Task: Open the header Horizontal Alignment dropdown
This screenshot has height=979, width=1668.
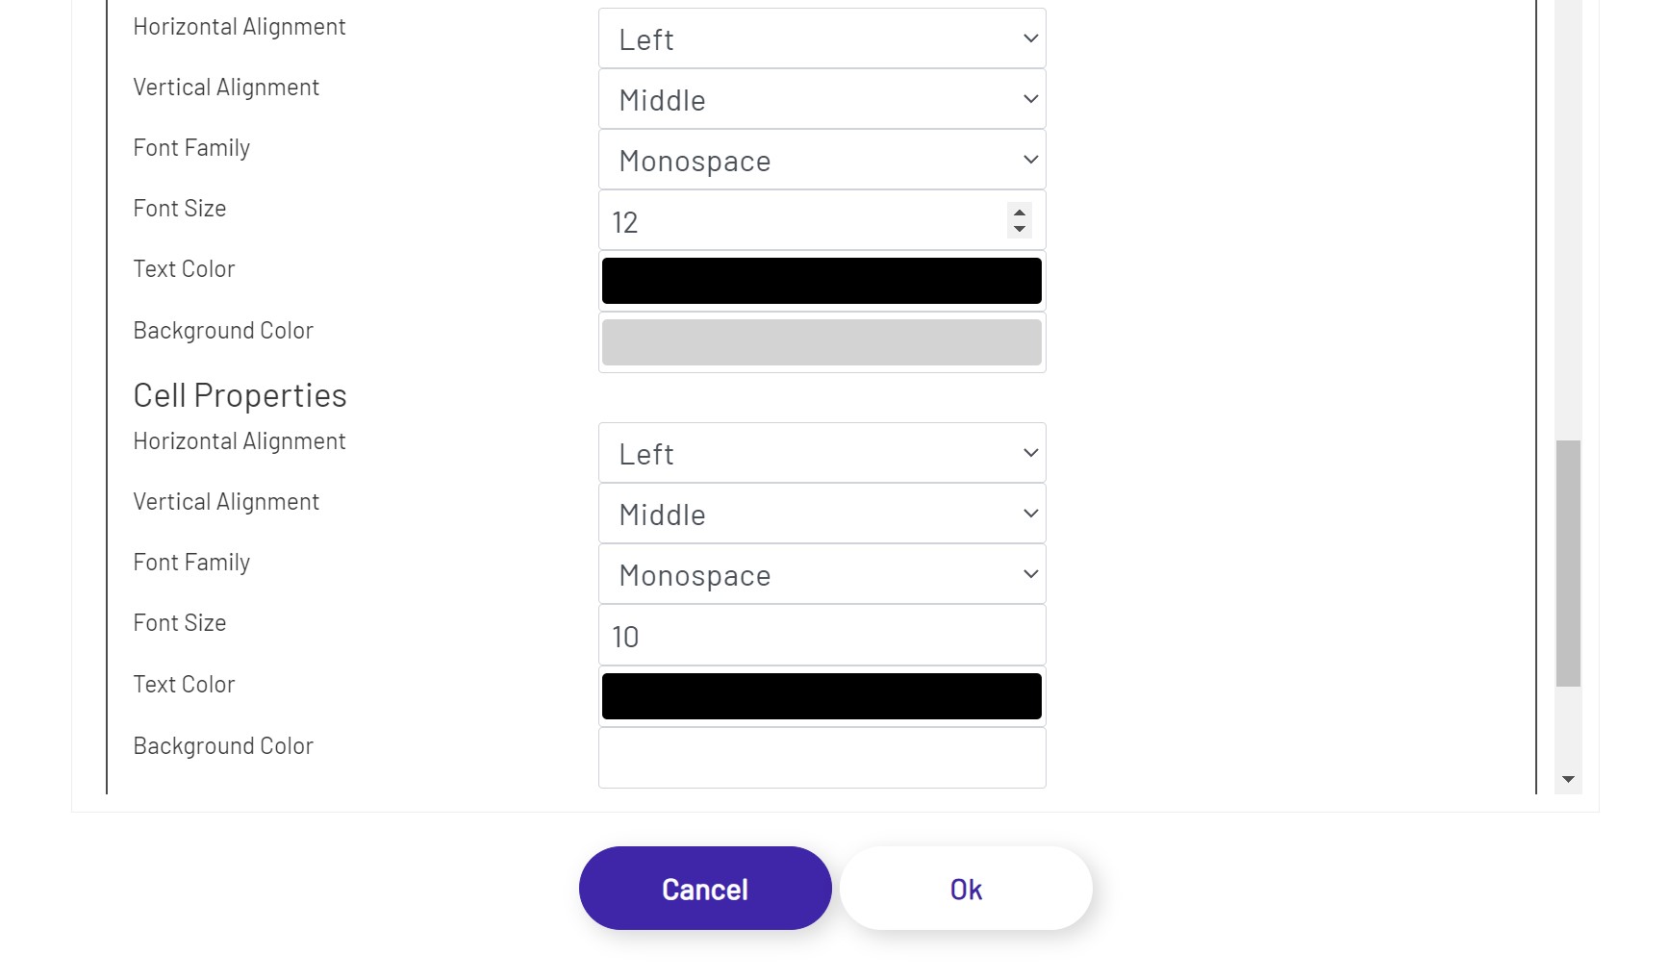Action: point(821,38)
